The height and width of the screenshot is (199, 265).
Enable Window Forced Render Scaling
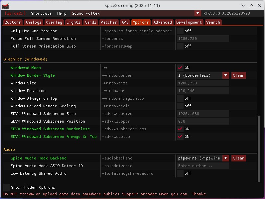[180, 106]
